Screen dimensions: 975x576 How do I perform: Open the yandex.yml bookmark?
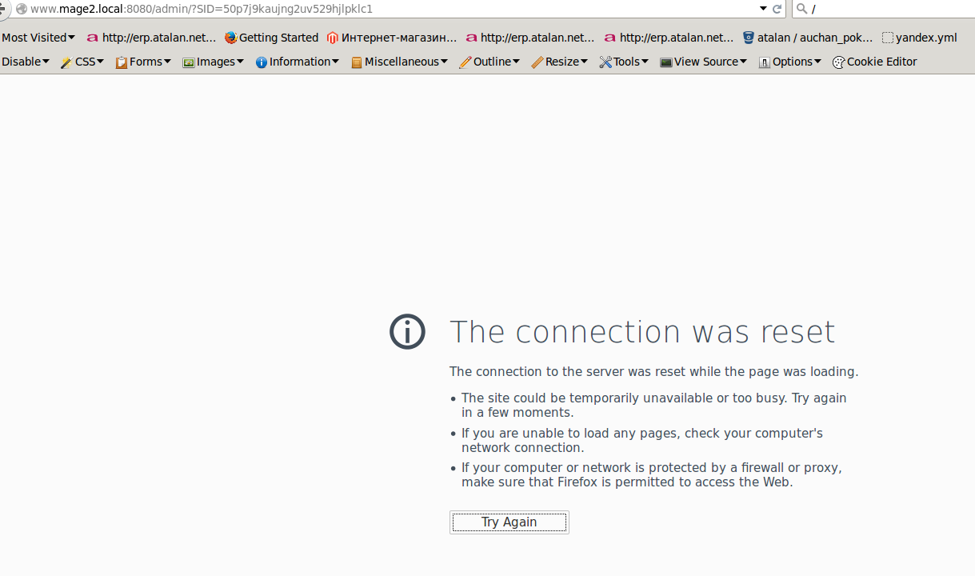click(x=920, y=38)
